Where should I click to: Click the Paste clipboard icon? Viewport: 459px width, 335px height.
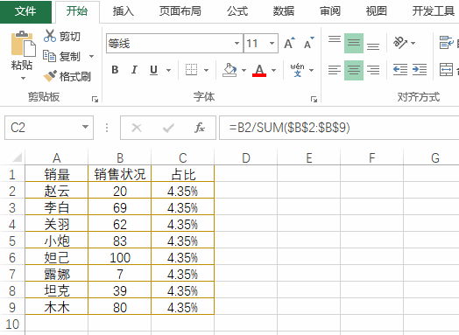(x=23, y=44)
